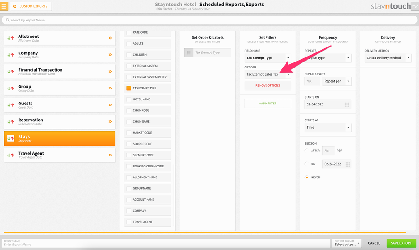Click the Stays up-down arrows icon
This screenshot has height=250, width=419.
pyautogui.click(x=10, y=138)
